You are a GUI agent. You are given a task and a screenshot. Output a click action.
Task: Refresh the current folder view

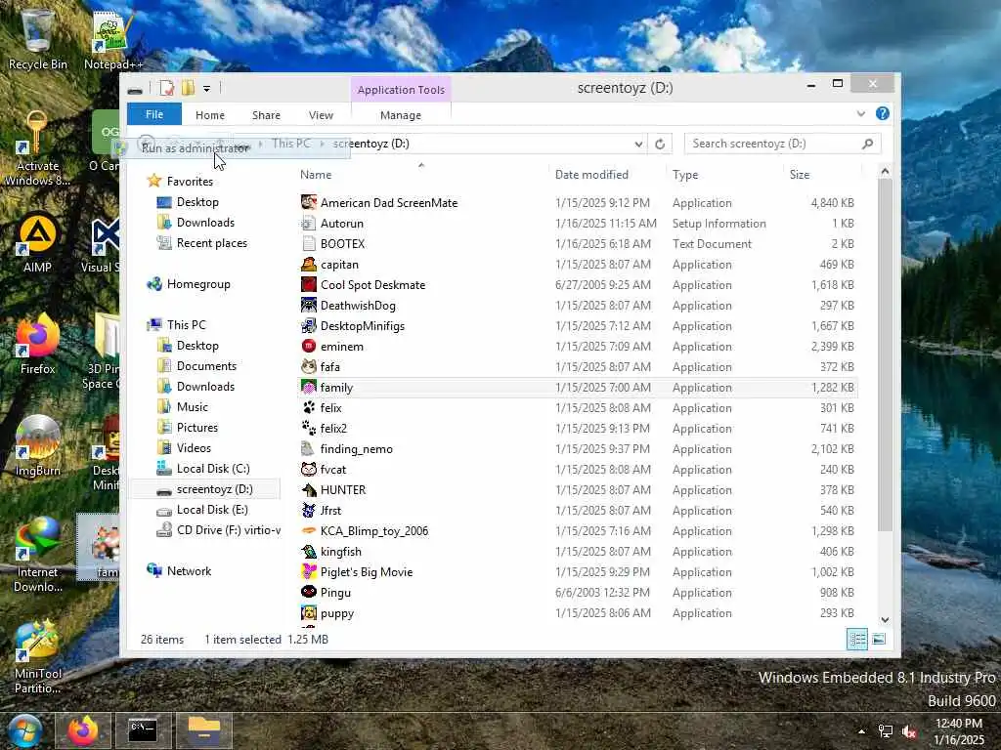coord(660,145)
